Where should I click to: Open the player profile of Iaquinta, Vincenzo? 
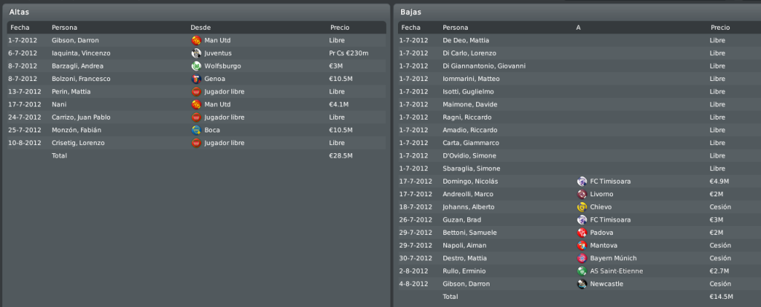(x=81, y=54)
